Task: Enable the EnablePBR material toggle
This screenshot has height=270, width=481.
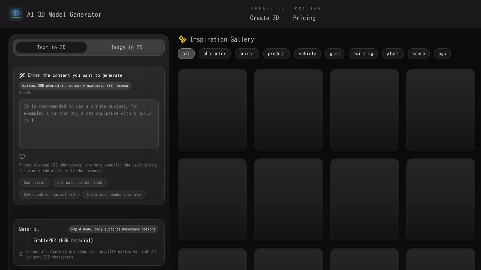Action: pyautogui.click(x=25, y=241)
